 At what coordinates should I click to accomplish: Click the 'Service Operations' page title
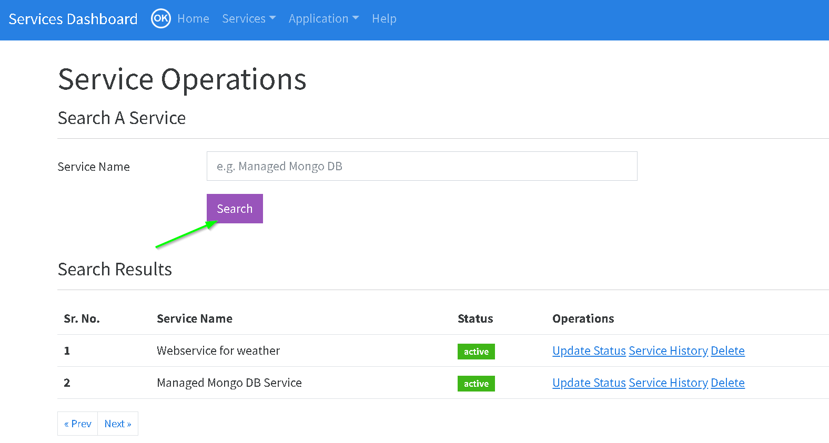(x=182, y=79)
